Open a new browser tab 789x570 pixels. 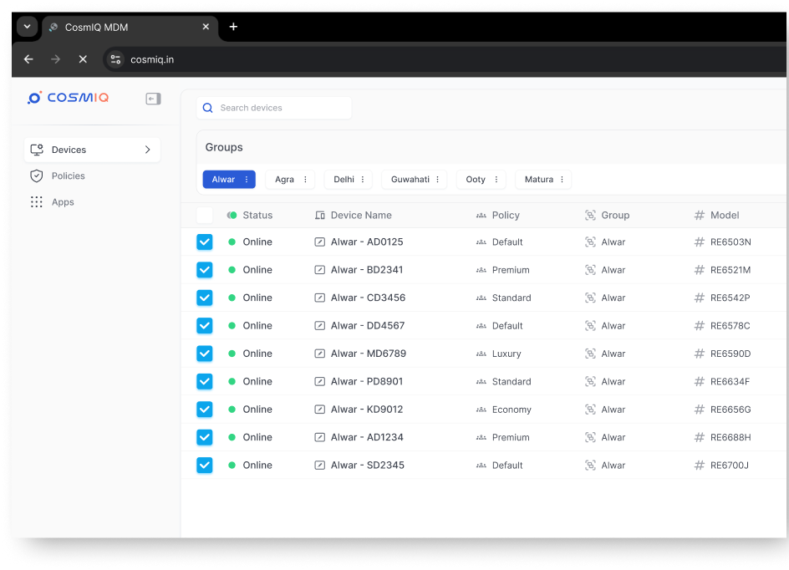[233, 27]
